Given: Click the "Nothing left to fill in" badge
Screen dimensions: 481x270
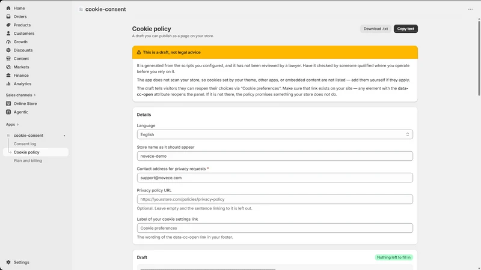Looking at the screenshot, I should coord(394,257).
